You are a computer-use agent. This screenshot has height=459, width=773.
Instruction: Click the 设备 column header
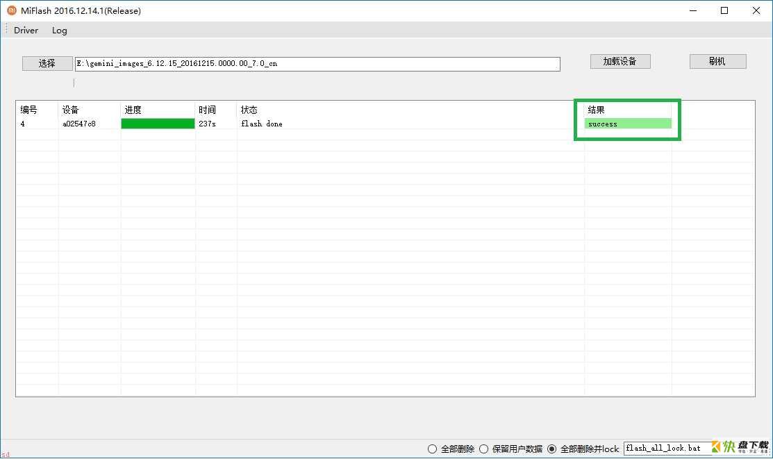coord(71,110)
